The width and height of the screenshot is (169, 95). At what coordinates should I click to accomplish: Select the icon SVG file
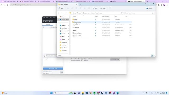click(x=102, y=30)
